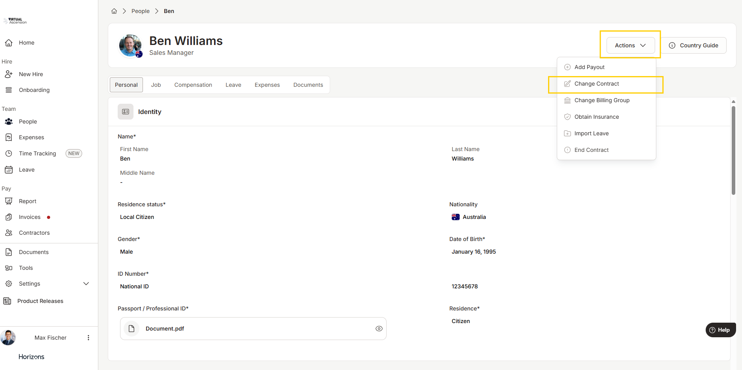The image size is (742, 370).
Task: Open the Tools section
Action: 26,268
